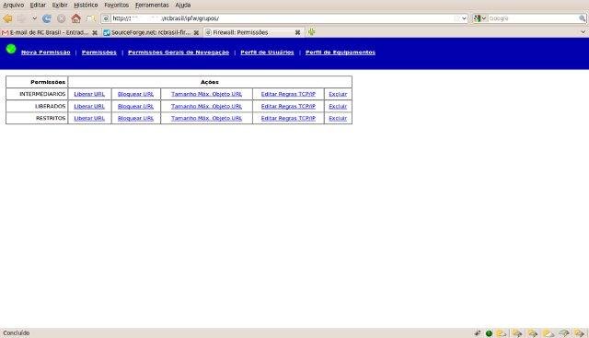Image resolution: width=589 pixels, height=338 pixels.
Task: Click Excluir for INTERMEDIARIOS
Action: click(x=338, y=94)
